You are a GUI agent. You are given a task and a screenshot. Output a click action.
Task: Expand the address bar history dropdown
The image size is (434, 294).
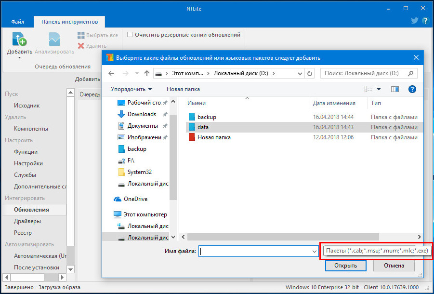point(300,73)
